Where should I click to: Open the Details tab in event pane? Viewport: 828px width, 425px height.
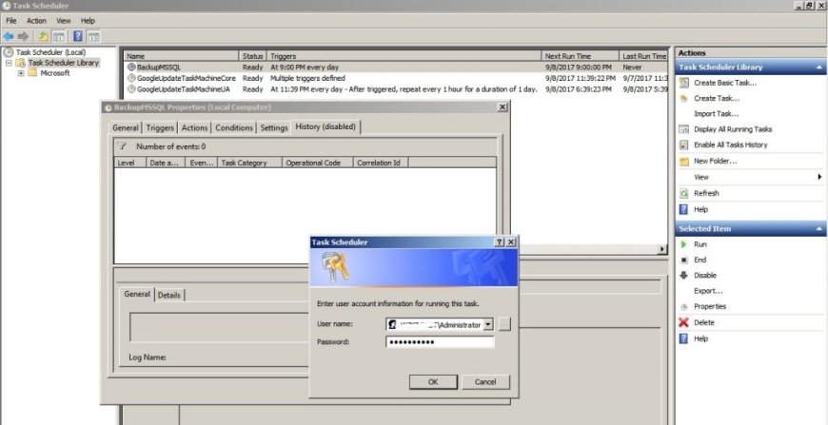click(169, 296)
